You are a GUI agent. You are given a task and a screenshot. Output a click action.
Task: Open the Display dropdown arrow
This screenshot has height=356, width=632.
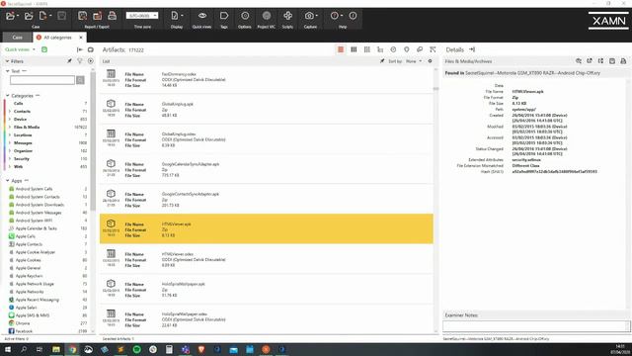pyautogui.click(x=182, y=16)
